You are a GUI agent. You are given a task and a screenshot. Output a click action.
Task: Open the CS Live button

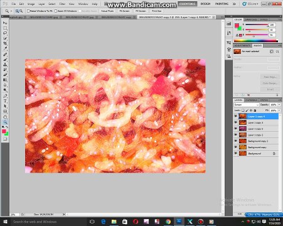[250, 4]
